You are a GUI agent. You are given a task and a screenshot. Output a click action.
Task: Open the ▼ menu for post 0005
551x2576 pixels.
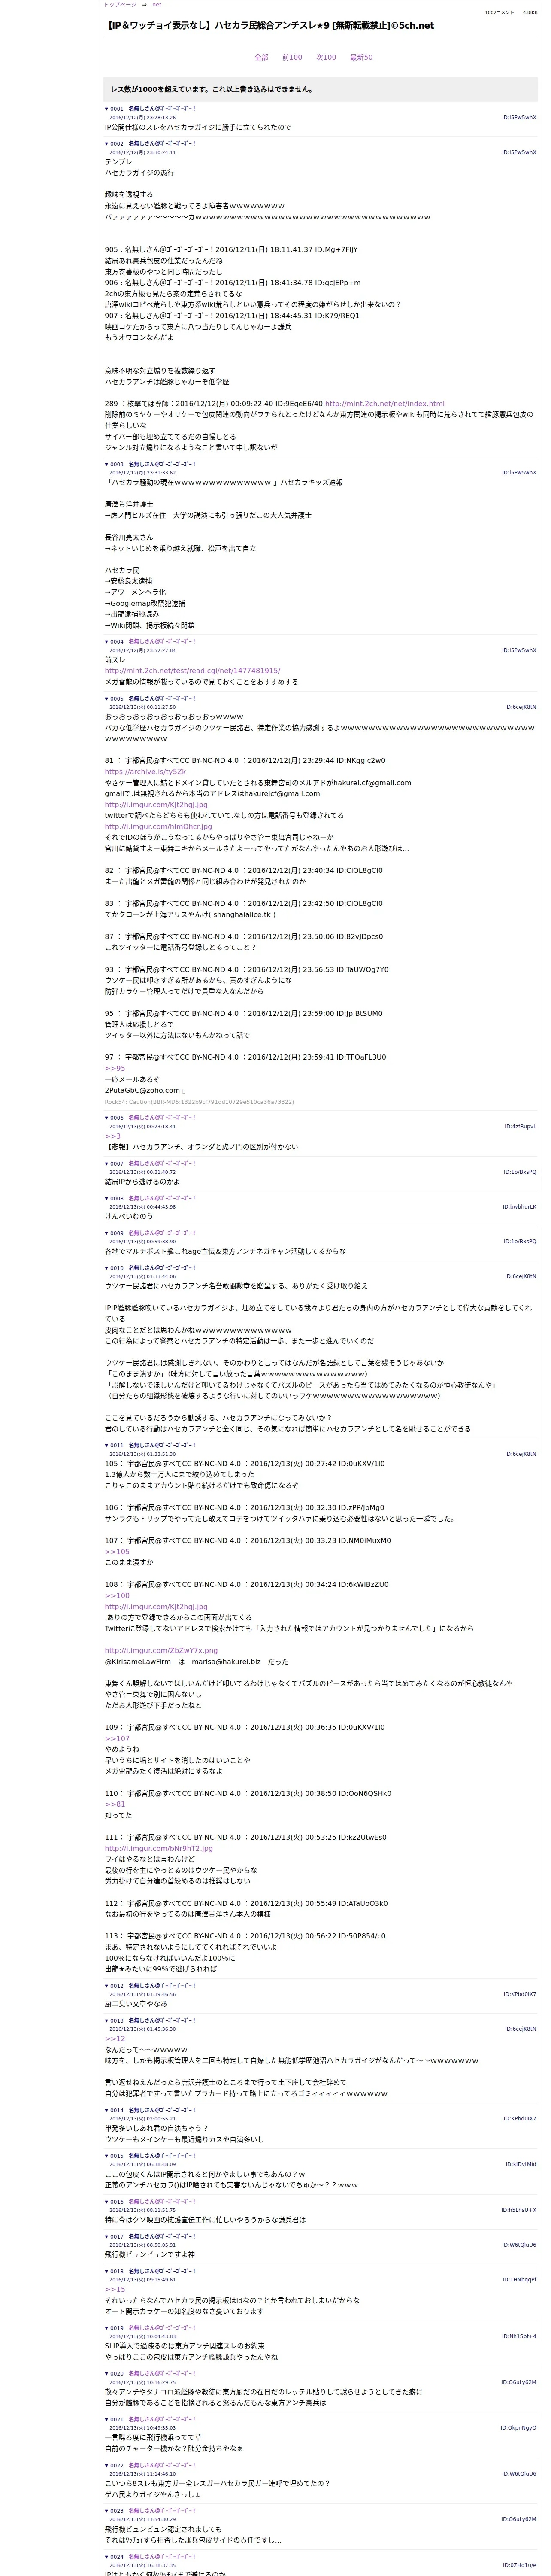coord(107,699)
